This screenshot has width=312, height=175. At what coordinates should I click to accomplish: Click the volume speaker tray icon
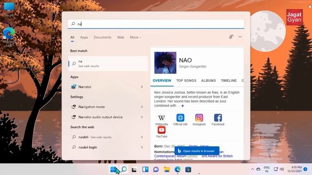[282, 169]
